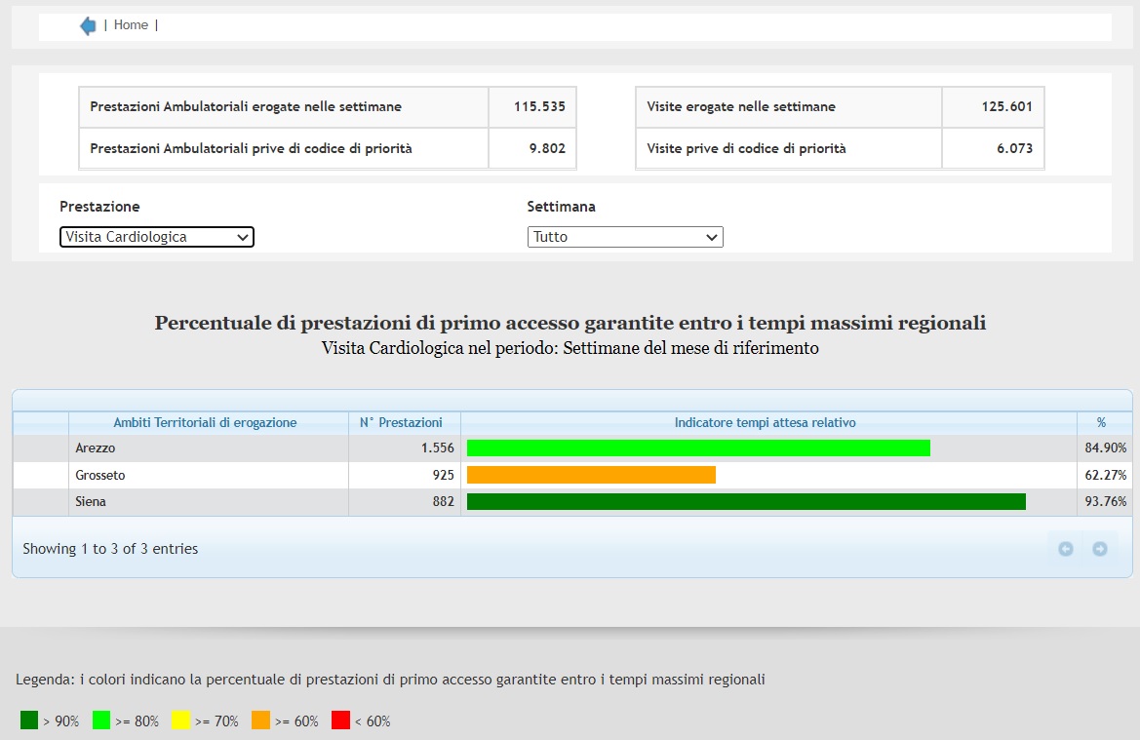Sort by Indicatore tempi attesa relativo header
Image resolution: width=1140 pixels, height=740 pixels.
pyautogui.click(x=765, y=423)
